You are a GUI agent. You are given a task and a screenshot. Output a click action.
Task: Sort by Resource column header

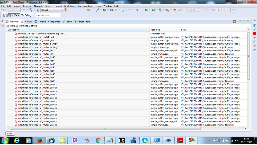[x=165, y=30]
